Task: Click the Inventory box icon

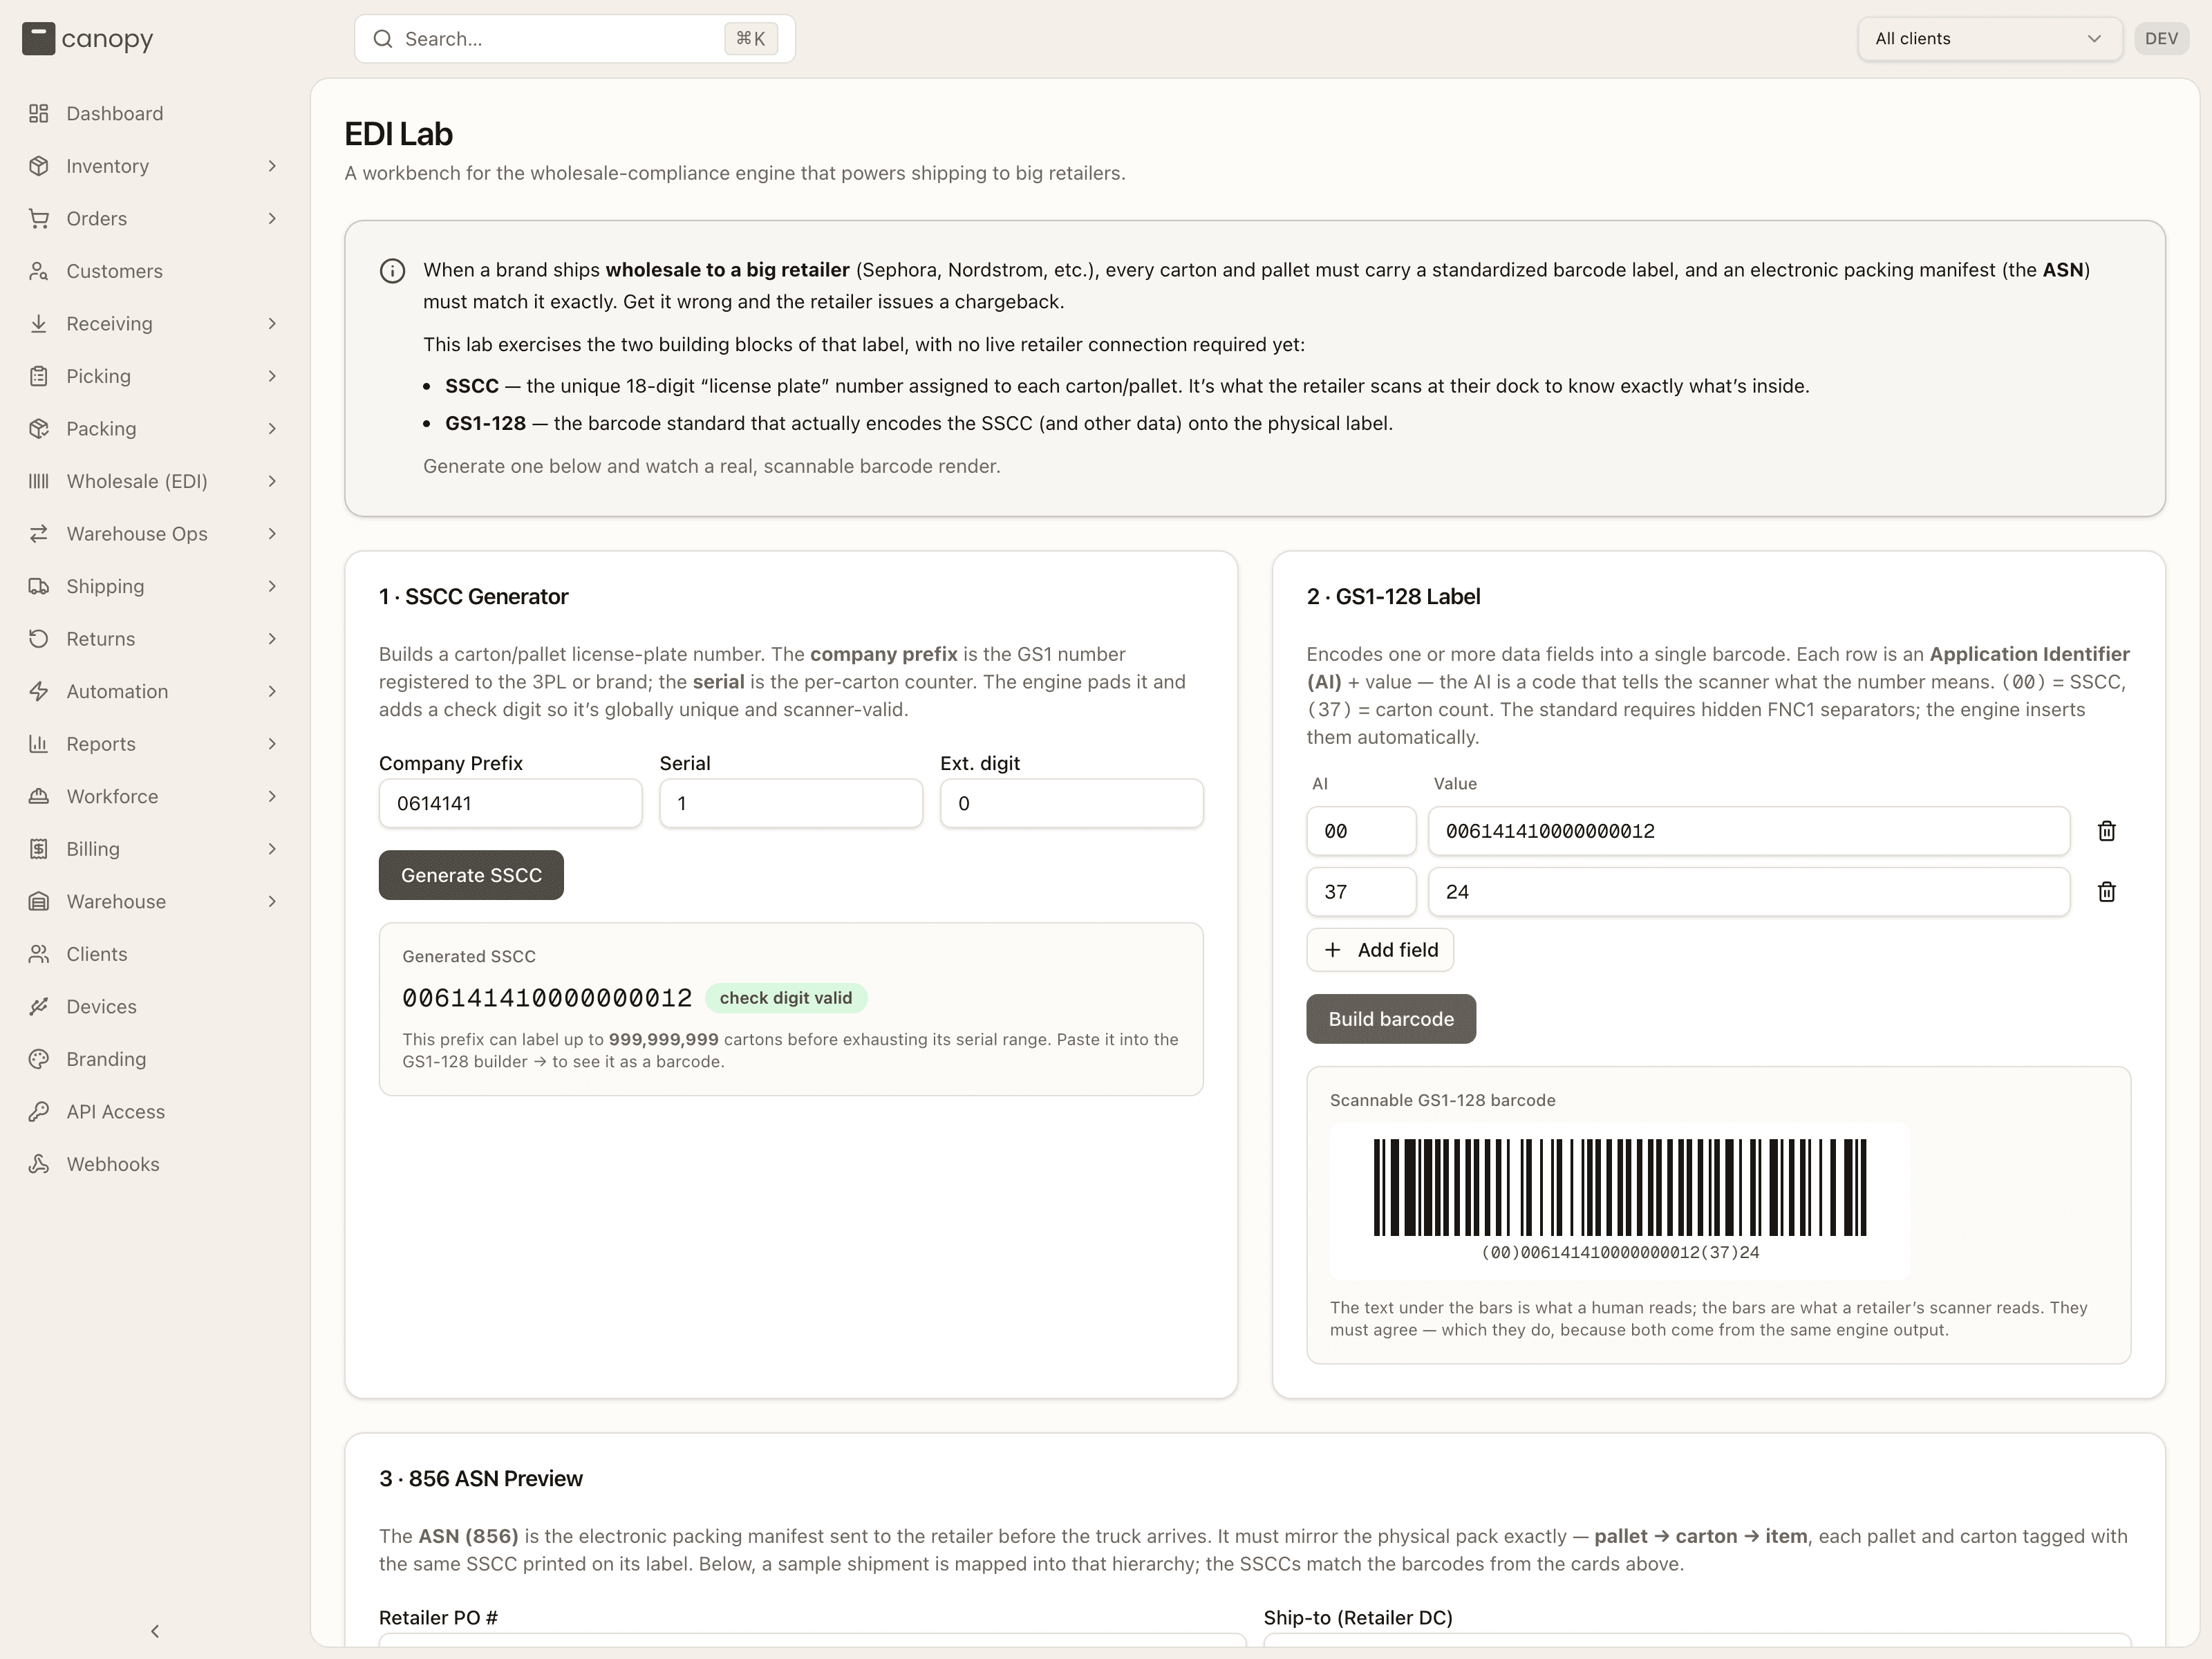Action: pyautogui.click(x=39, y=166)
